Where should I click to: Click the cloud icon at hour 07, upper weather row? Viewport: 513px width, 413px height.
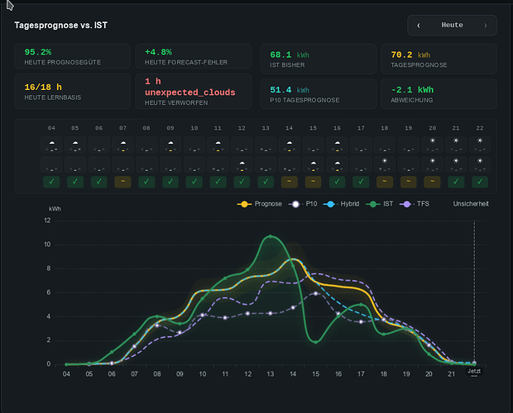coord(122,145)
